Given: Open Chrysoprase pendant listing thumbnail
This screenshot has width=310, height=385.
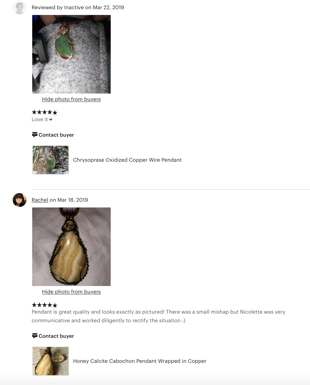Looking at the screenshot, I should pyautogui.click(x=51, y=160).
